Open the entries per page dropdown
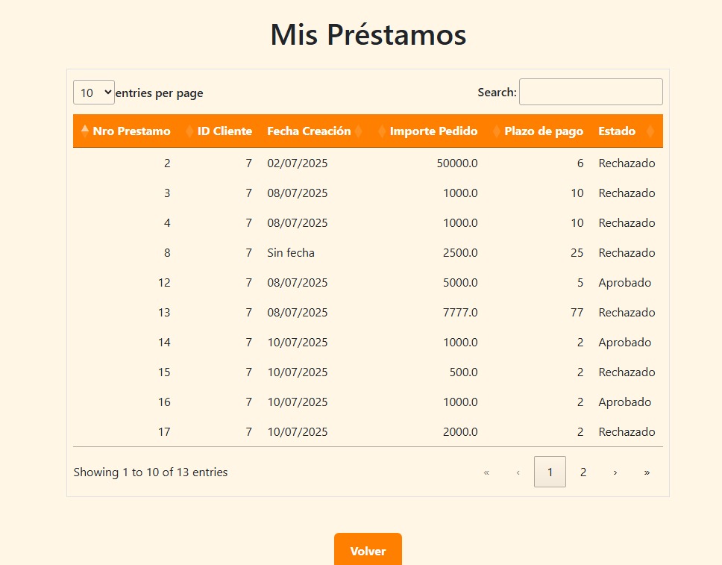 [x=94, y=93]
